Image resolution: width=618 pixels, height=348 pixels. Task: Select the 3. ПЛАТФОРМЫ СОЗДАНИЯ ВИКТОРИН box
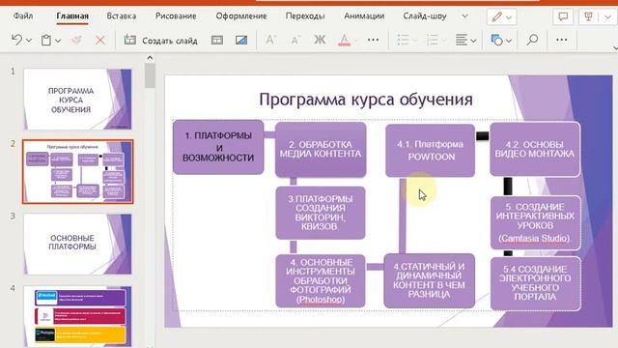pos(320,213)
